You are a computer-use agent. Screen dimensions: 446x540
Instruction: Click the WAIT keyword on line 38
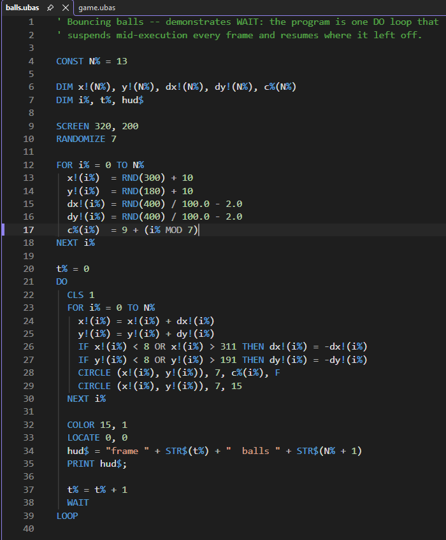click(x=78, y=503)
